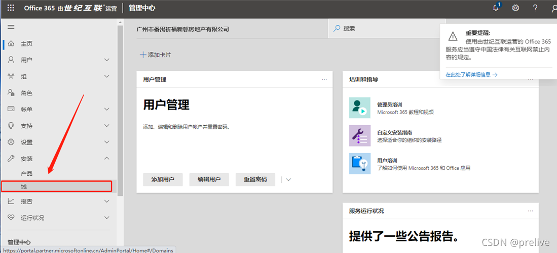Click the company name 广州市番禺祈福新邨房地产有限公司
This screenshot has height=253, width=557.
click(x=182, y=29)
